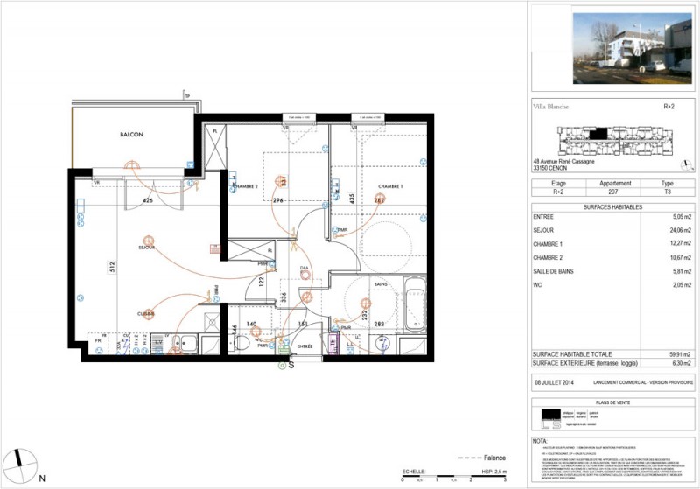This screenshot has height=489, width=700.
Task: Click the BALCON label
Action: 132,135
